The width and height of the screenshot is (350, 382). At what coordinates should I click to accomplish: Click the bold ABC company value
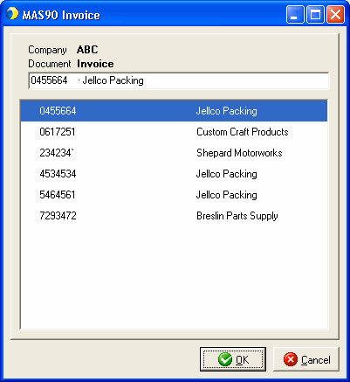click(87, 50)
